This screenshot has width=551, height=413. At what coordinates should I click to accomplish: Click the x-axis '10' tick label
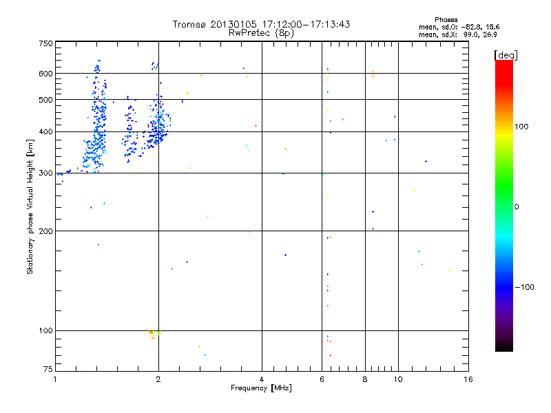coord(398,379)
